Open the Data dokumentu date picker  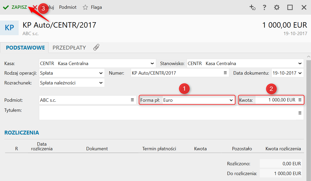point(300,73)
